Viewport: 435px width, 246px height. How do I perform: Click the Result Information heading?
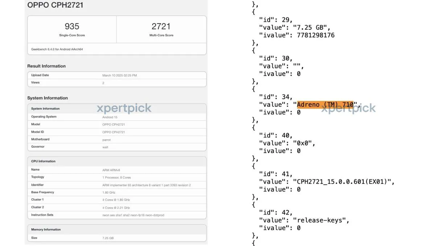coord(46,66)
